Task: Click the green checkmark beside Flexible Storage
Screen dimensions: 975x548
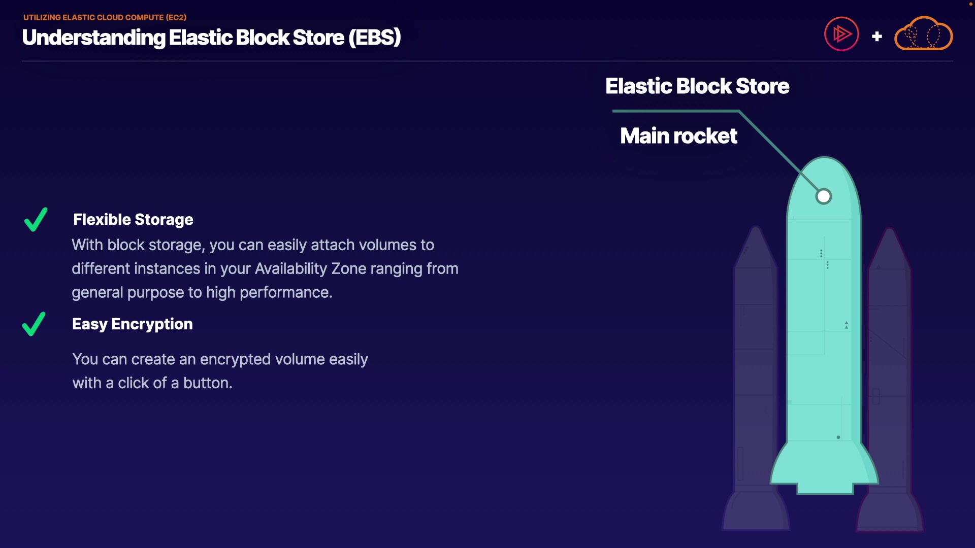Action: coord(36,220)
